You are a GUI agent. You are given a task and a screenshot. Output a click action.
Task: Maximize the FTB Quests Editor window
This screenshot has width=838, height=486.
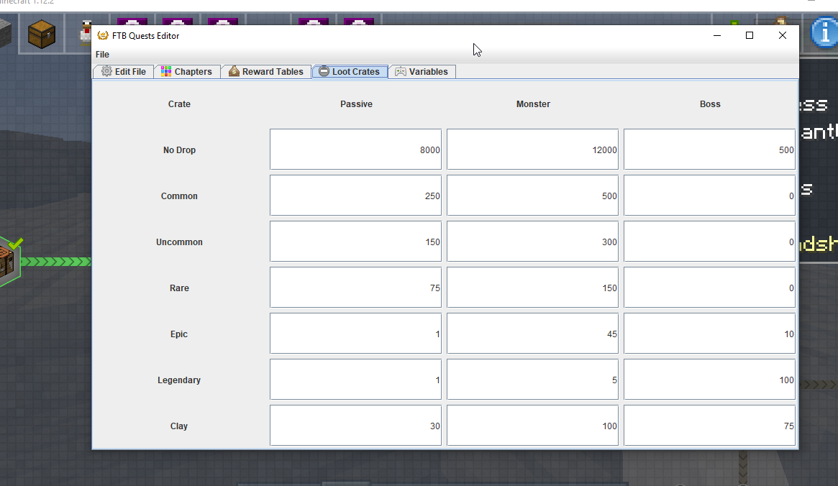(750, 35)
